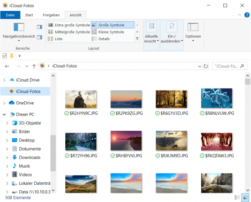The width and height of the screenshot is (251, 202).
Task: Open Musik in the sidebar
Action: point(24,166)
